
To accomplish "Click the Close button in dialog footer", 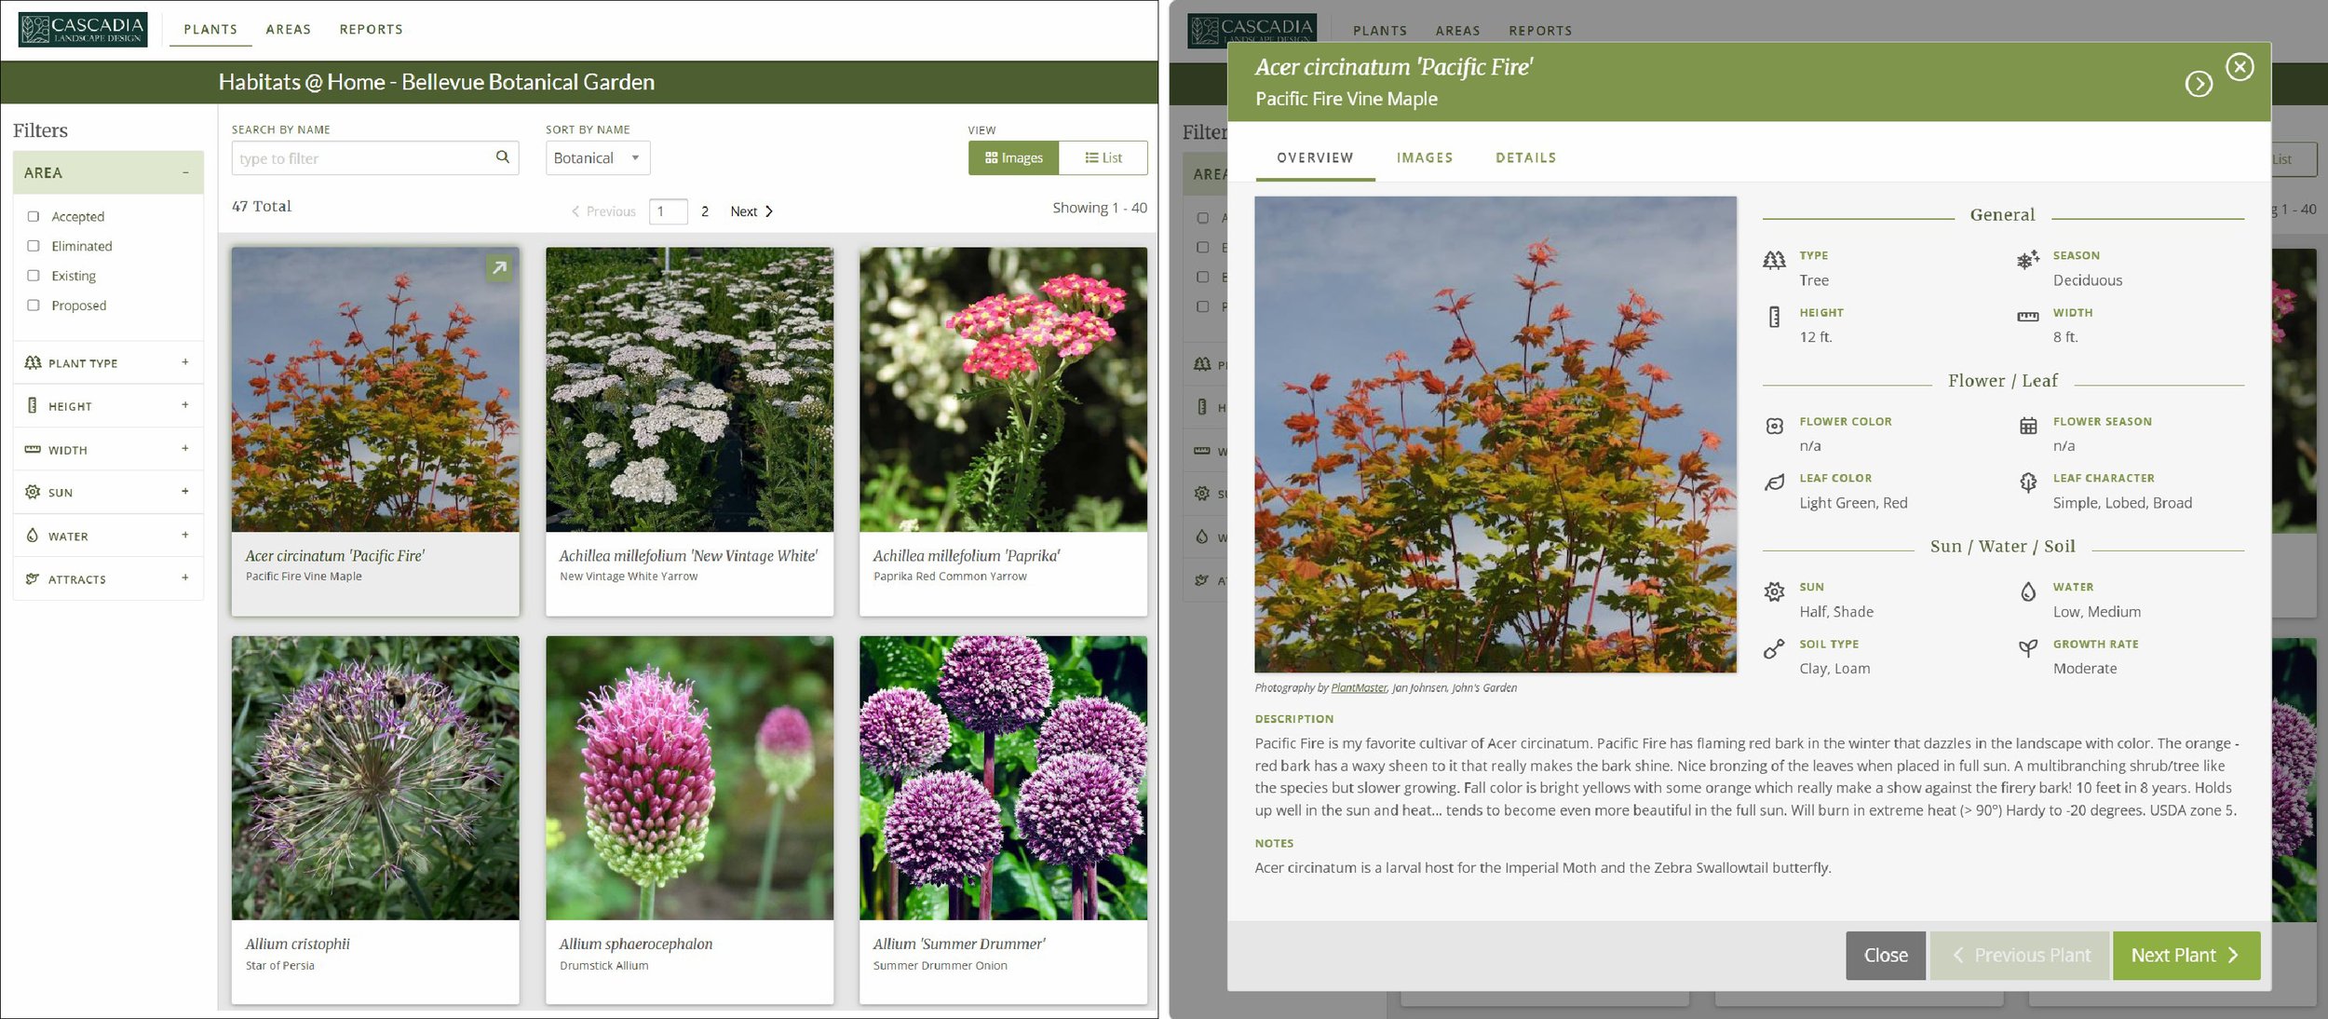I will point(1886,955).
